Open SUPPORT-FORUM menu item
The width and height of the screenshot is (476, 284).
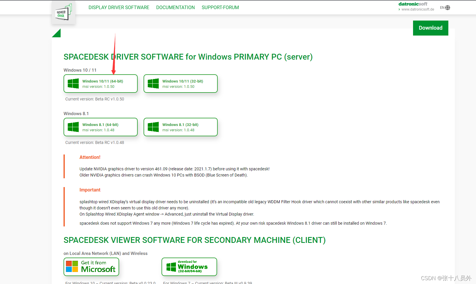point(220,7)
